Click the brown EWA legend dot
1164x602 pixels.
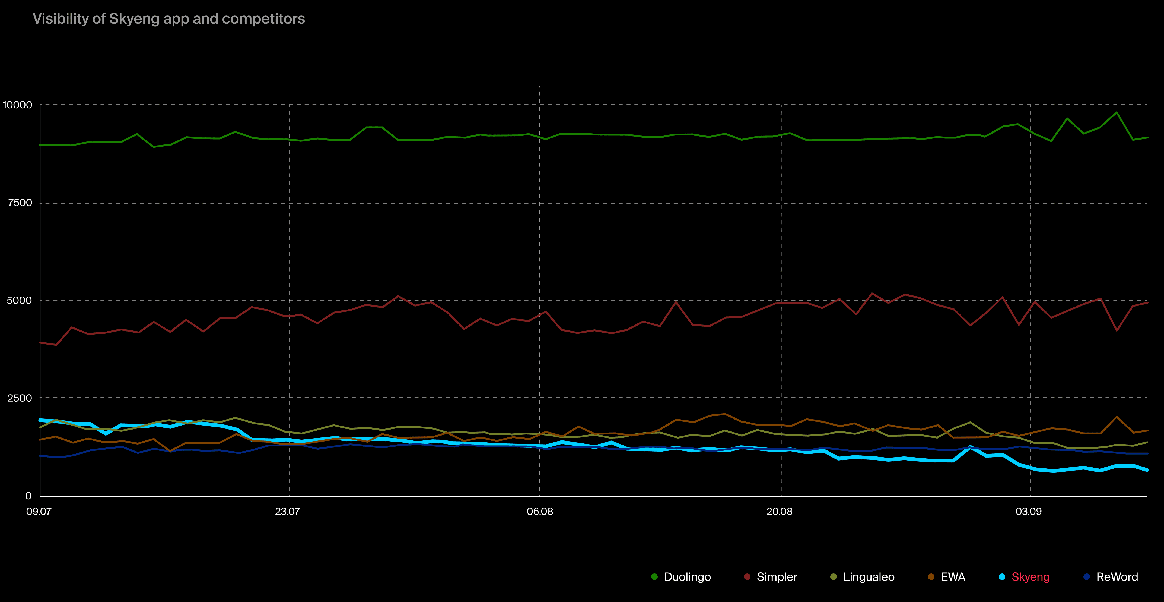tap(931, 577)
